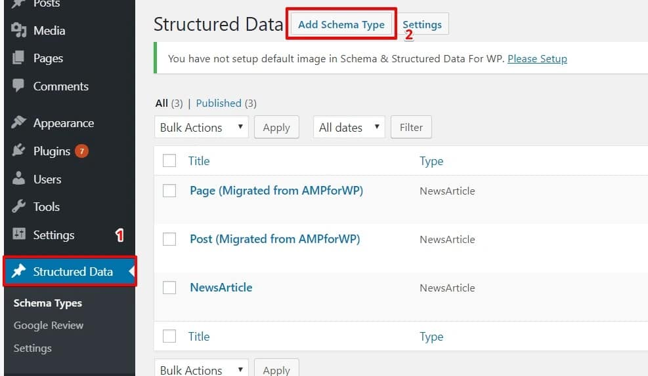Click the Comments speech bubble icon
648x376 pixels.
click(18, 85)
